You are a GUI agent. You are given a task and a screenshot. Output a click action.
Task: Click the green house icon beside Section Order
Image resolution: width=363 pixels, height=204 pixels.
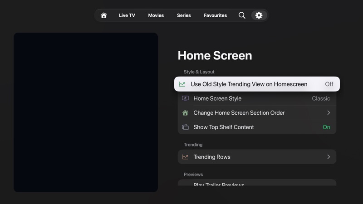tap(185, 112)
